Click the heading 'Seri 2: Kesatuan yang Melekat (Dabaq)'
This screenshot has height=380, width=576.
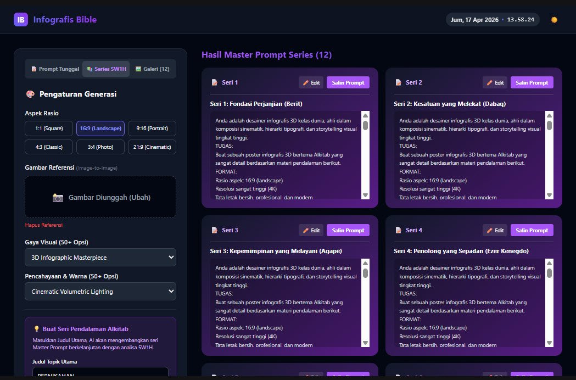pyautogui.click(x=450, y=104)
